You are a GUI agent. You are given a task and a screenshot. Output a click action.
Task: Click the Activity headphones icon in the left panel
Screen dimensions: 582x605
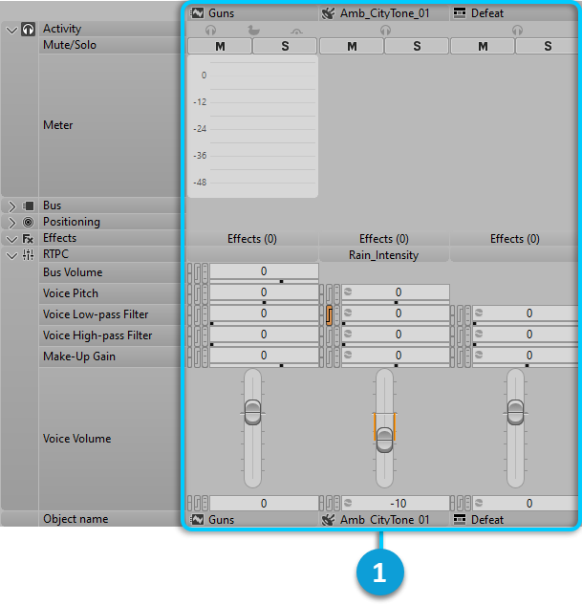tap(29, 30)
